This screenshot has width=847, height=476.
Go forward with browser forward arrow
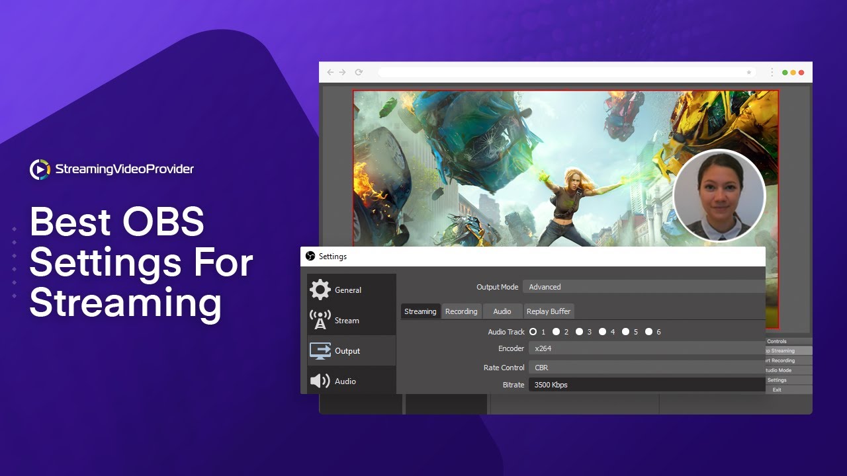pos(343,72)
